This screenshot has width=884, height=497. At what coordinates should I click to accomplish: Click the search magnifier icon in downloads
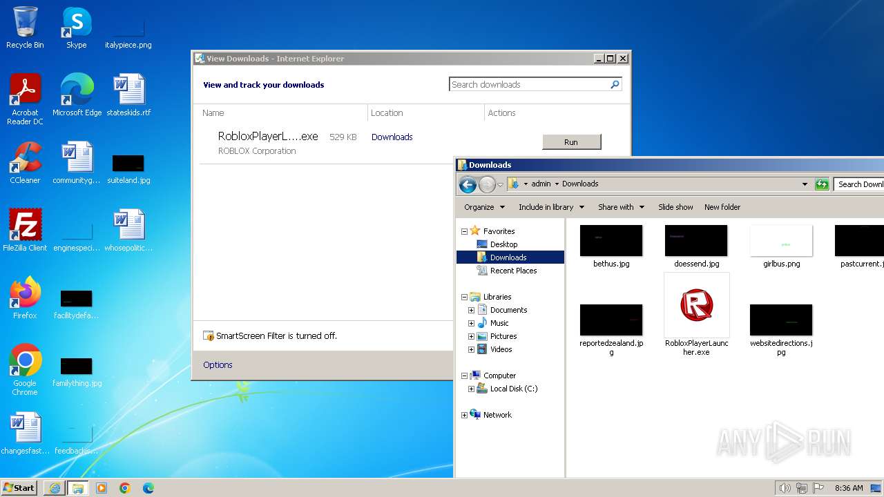pos(615,84)
